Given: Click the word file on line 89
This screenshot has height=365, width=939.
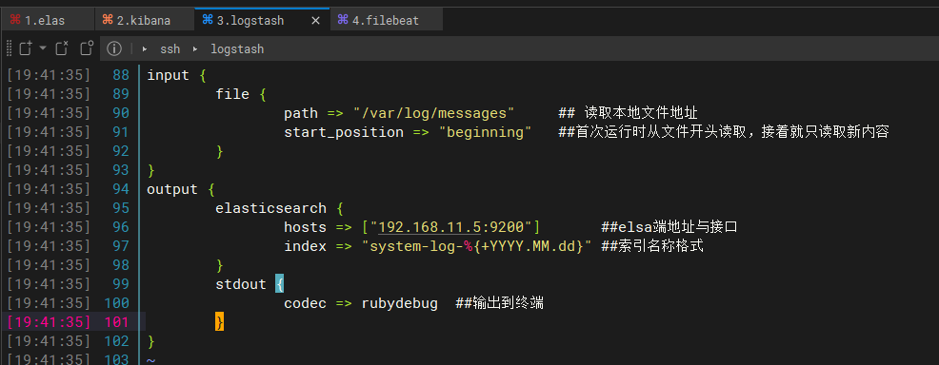Looking at the screenshot, I should click(232, 94).
